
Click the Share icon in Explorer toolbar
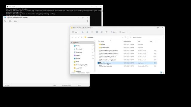click(x=101, y=32)
